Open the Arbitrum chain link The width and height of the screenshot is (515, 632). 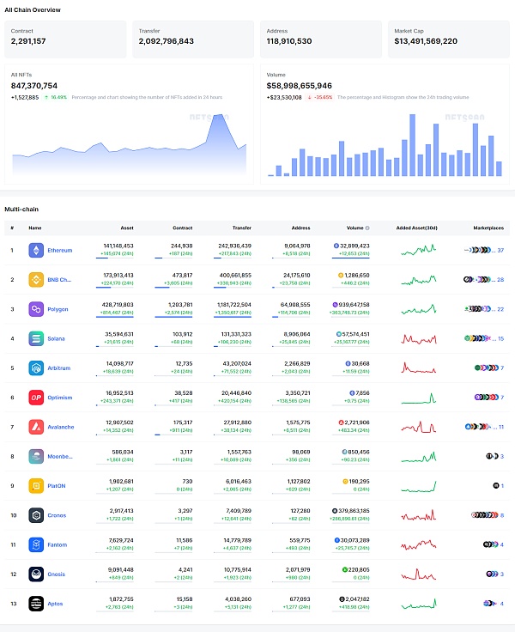(x=59, y=368)
